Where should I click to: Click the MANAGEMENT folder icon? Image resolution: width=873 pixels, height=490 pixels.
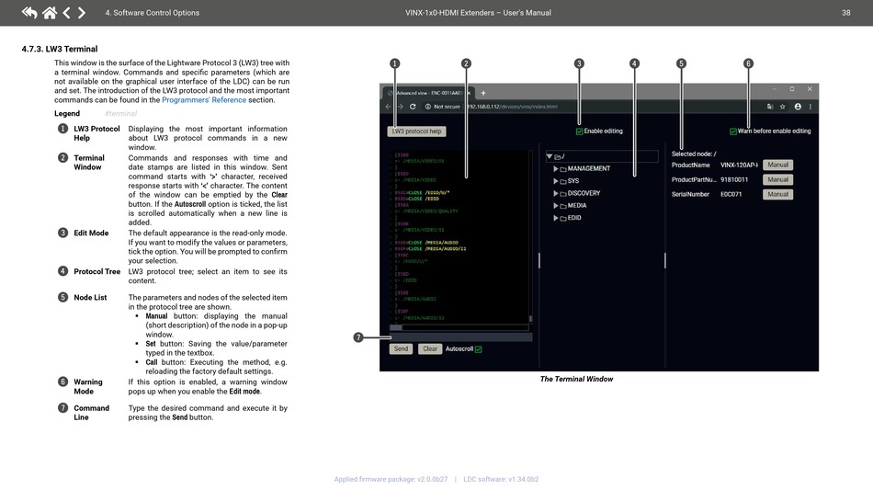(x=563, y=169)
